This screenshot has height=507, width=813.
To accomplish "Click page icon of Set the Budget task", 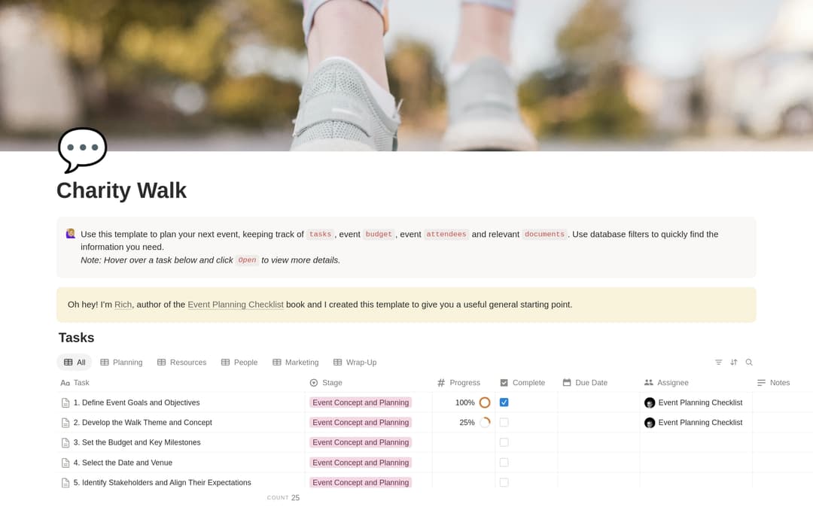I will coord(65,443).
